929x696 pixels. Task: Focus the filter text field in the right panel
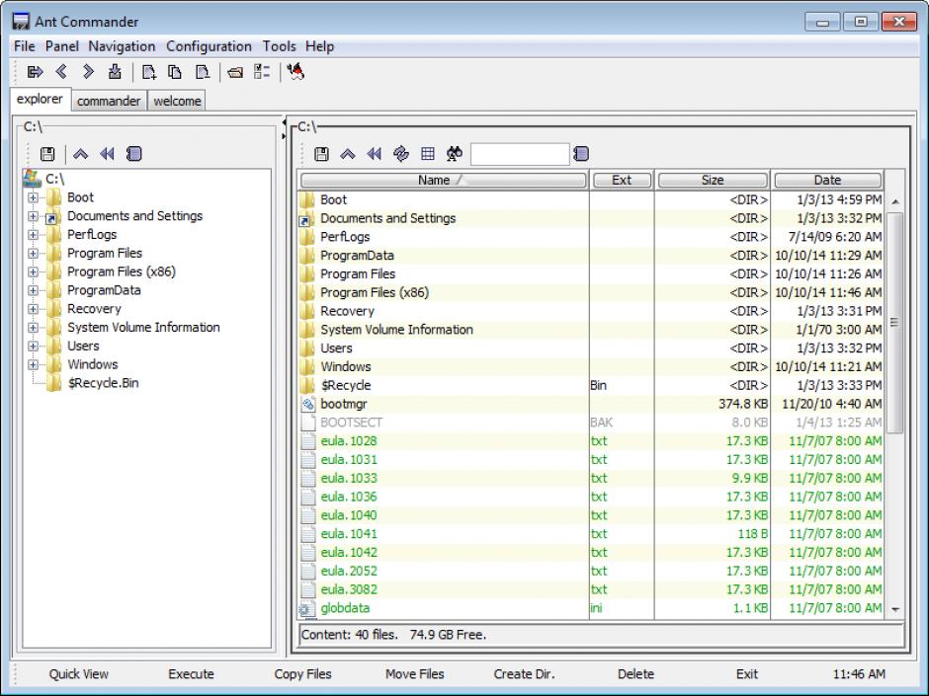point(520,154)
